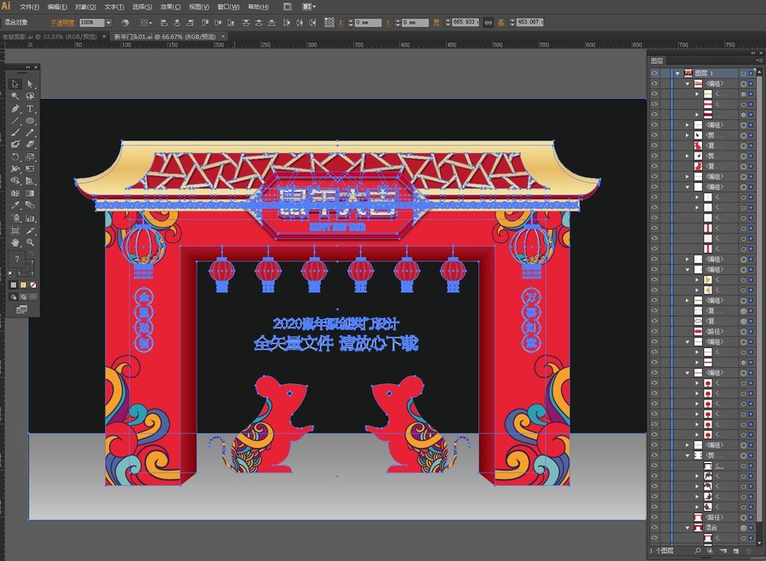Enable Draw Normal mode
Image resolution: width=766 pixels, height=561 pixels.
coord(14,296)
